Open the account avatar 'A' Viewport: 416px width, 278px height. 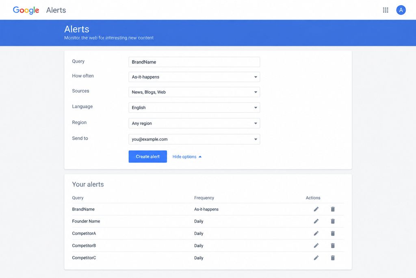coord(401,10)
